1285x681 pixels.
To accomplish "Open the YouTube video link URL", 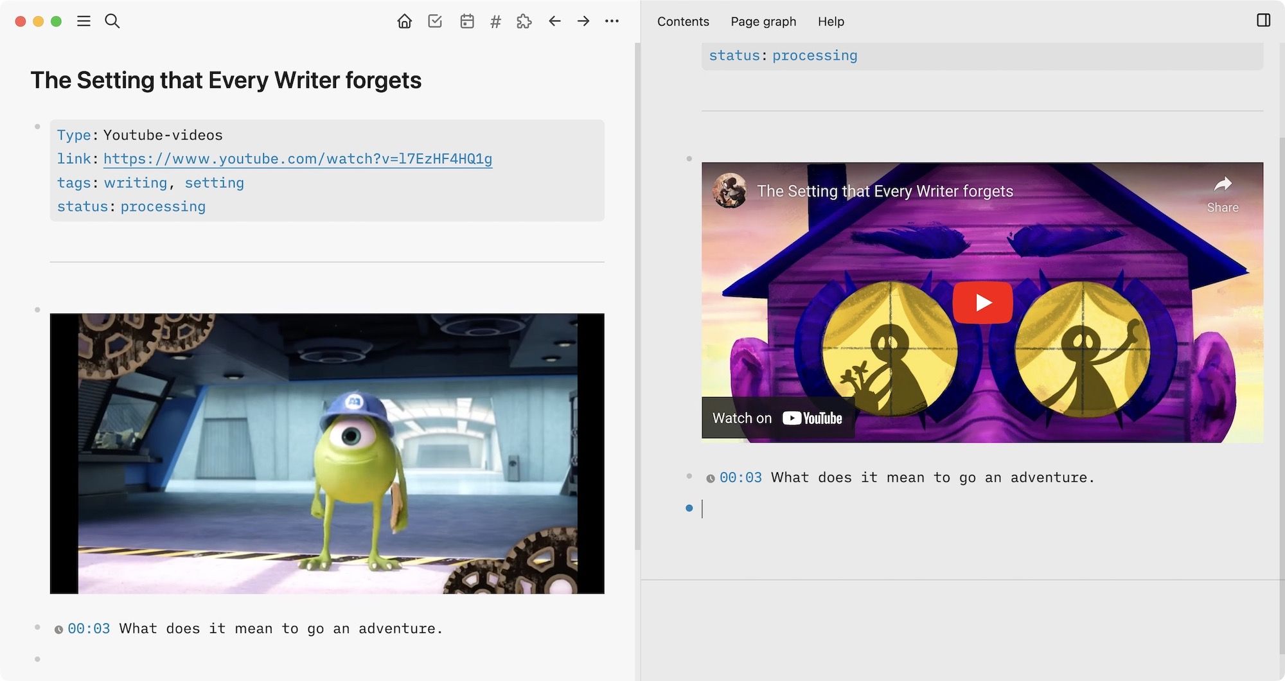I will (297, 159).
